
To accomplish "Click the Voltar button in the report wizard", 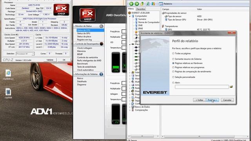I will coord(199,100).
